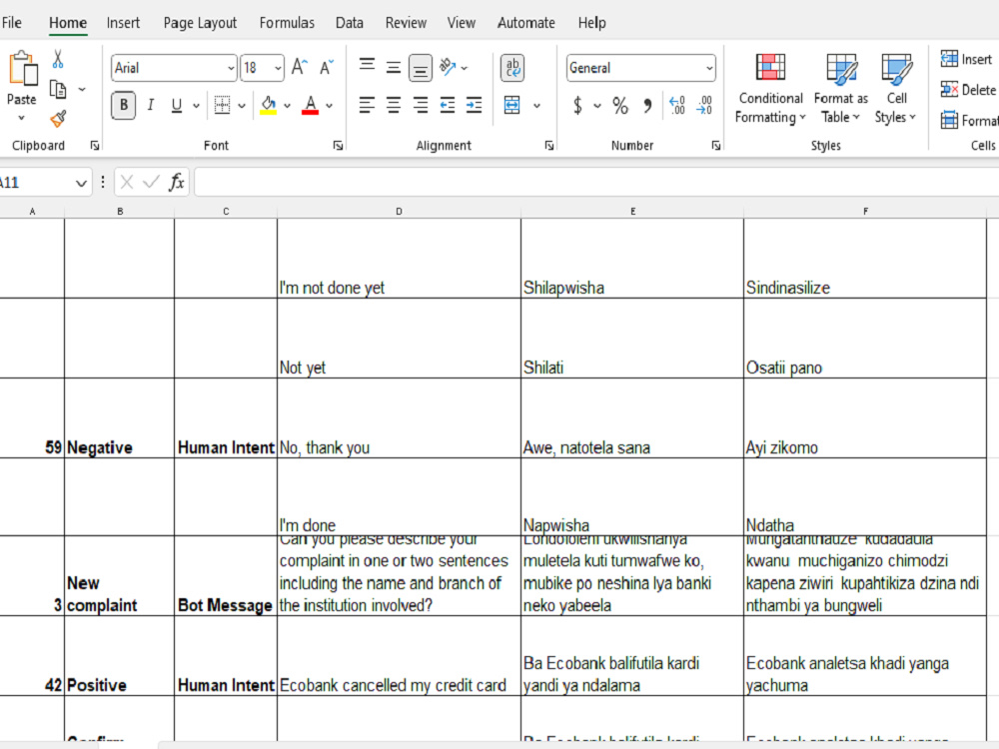Select the Format Painter brush
Viewport: 999px width, 749px height.
point(58,119)
